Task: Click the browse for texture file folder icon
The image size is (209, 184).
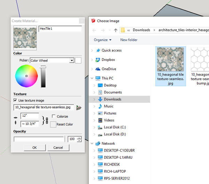Action: coord(79,108)
